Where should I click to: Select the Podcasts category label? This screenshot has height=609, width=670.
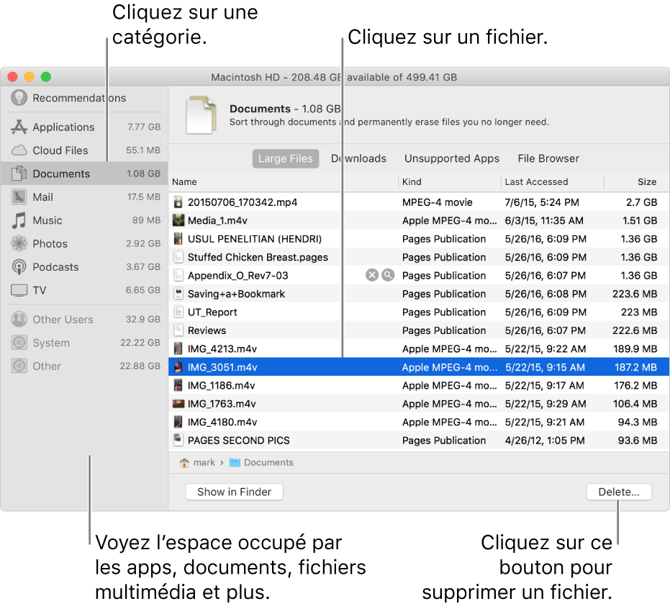pos(55,267)
